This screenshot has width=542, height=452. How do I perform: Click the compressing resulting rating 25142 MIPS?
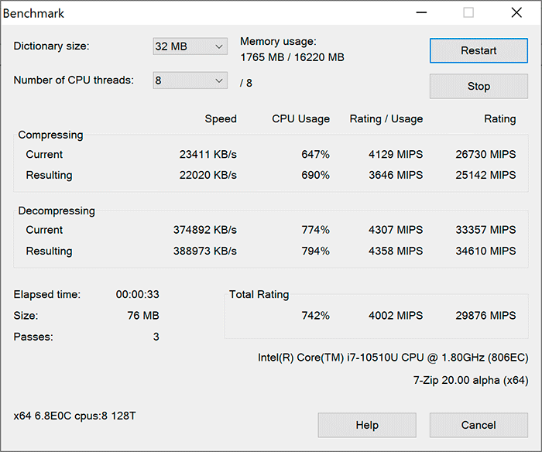coord(486,175)
